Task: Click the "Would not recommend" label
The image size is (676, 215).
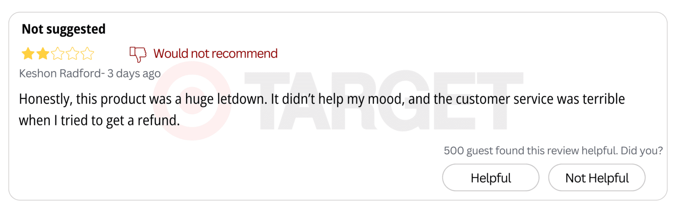Action: (x=215, y=54)
